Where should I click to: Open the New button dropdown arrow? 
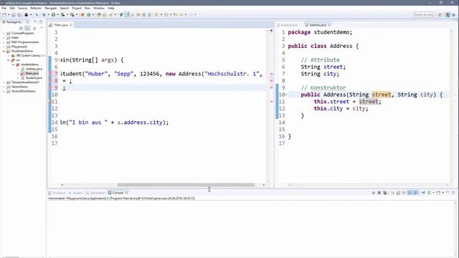(9, 14)
